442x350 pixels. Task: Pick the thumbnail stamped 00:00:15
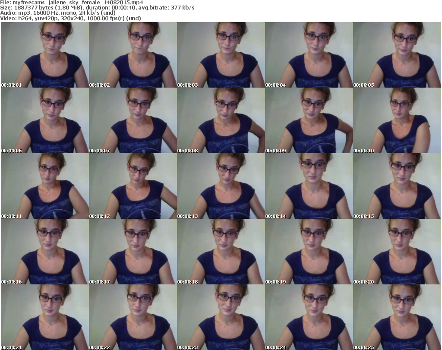click(397, 186)
